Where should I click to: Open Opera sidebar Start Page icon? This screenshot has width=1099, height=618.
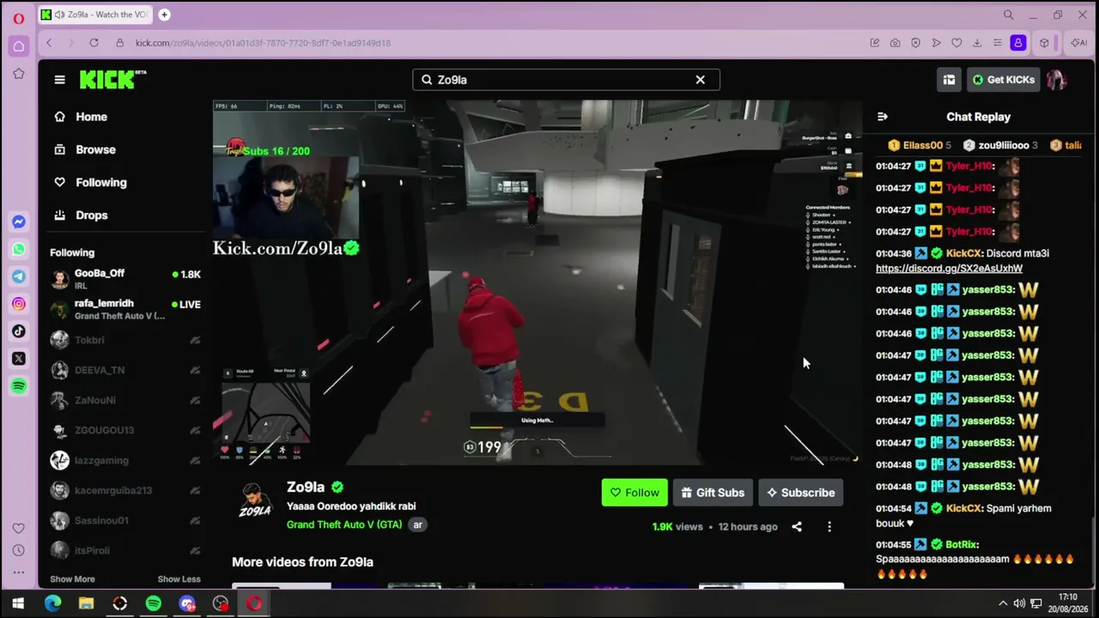pyautogui.click(x=18, y=46)
